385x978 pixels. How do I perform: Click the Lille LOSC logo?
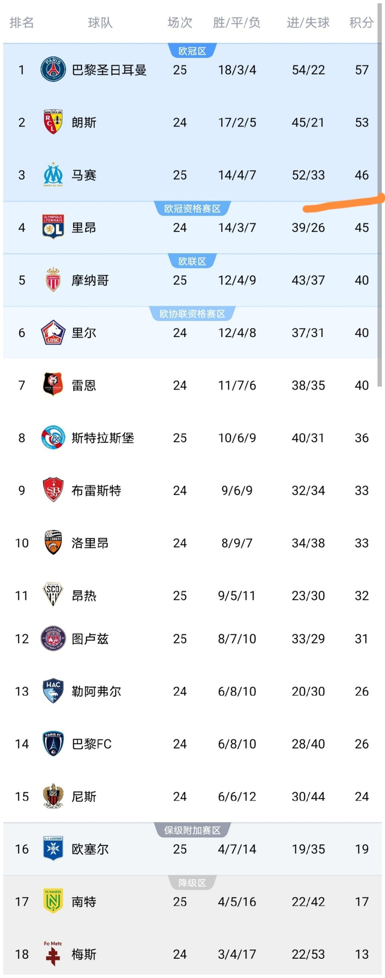tap(53, 333)
